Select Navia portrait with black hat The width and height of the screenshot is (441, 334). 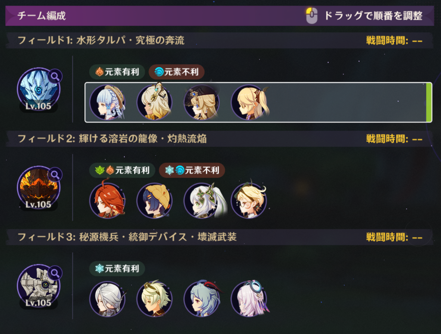pos(202,102)
